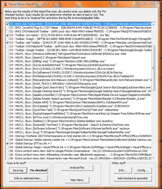
Task: Click the HijackThis title bar app icon
Action: pyautogui.click(x=5, y=4)
